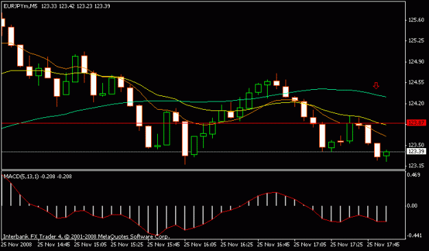Select the red down arrow marker on chart
This screenshot has width=429, height=251.
click(376, 86)
